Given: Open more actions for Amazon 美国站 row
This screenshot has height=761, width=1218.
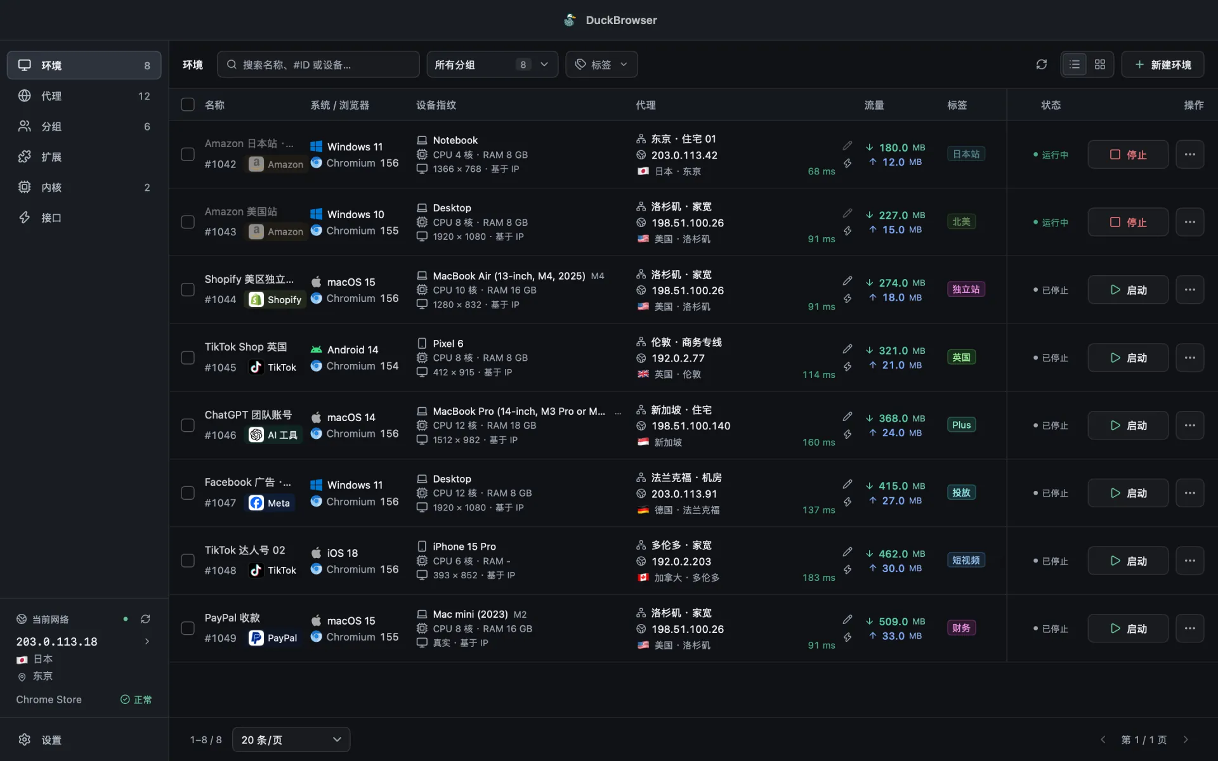Looking at the screenshot, I should [1189, 222].
